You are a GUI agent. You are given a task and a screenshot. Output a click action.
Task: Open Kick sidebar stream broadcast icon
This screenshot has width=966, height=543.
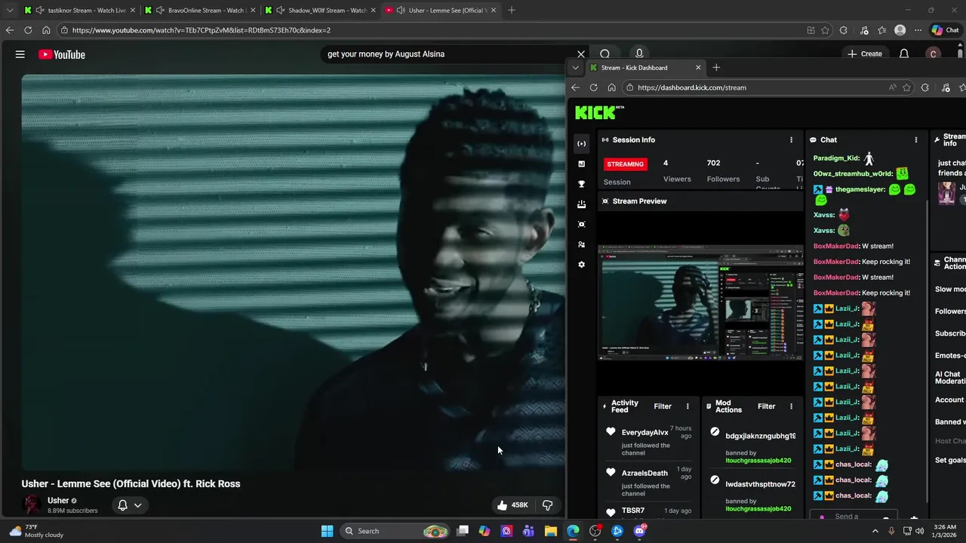pyautogui.click(x=581, y=143)
